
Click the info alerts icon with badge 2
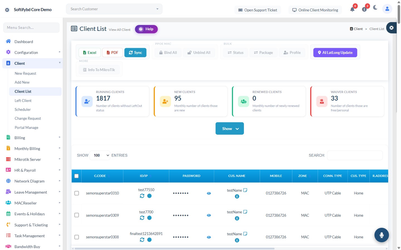[x=364, y=9]
